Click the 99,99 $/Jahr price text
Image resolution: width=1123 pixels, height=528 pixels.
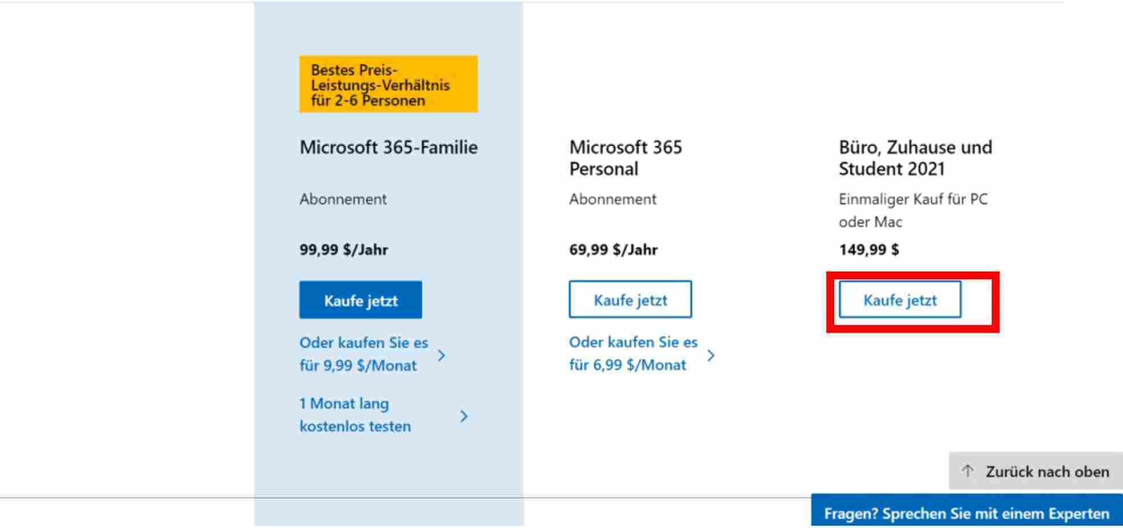pyautogui.click(x=344, y=250)
